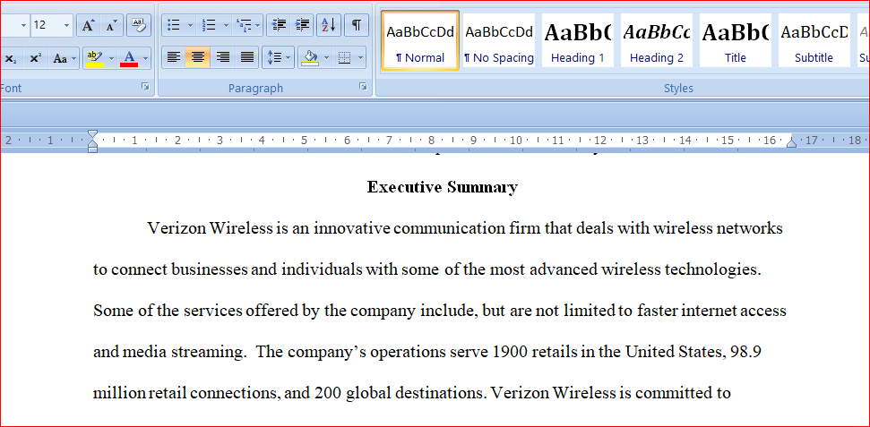Click the font size field showing 12
This screenshot has width=870, height=427.
[46, 25]
